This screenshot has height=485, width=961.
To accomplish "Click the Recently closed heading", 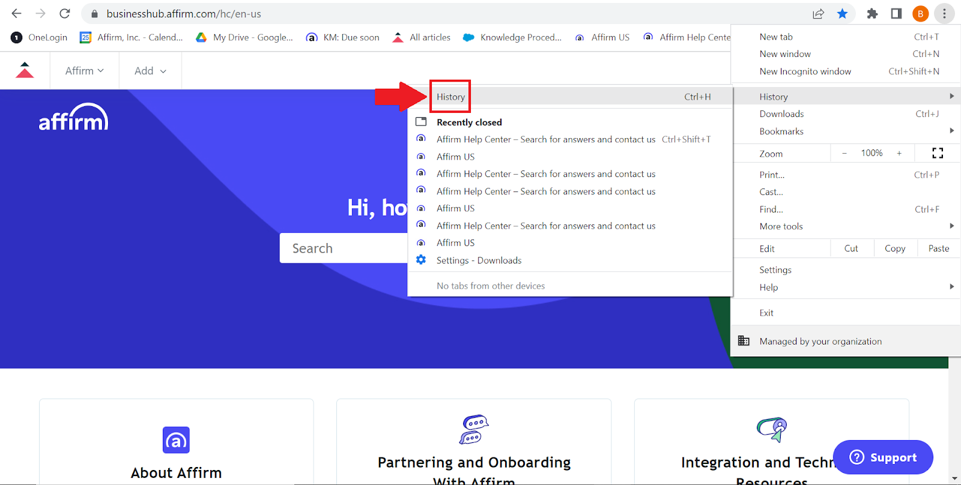I will [x=469, y=122].
